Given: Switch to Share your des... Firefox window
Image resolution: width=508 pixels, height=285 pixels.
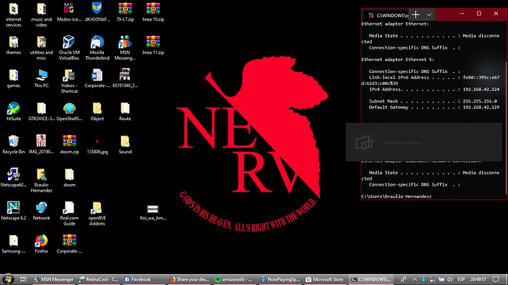Looking at the screenshot, I should point(189,279).
